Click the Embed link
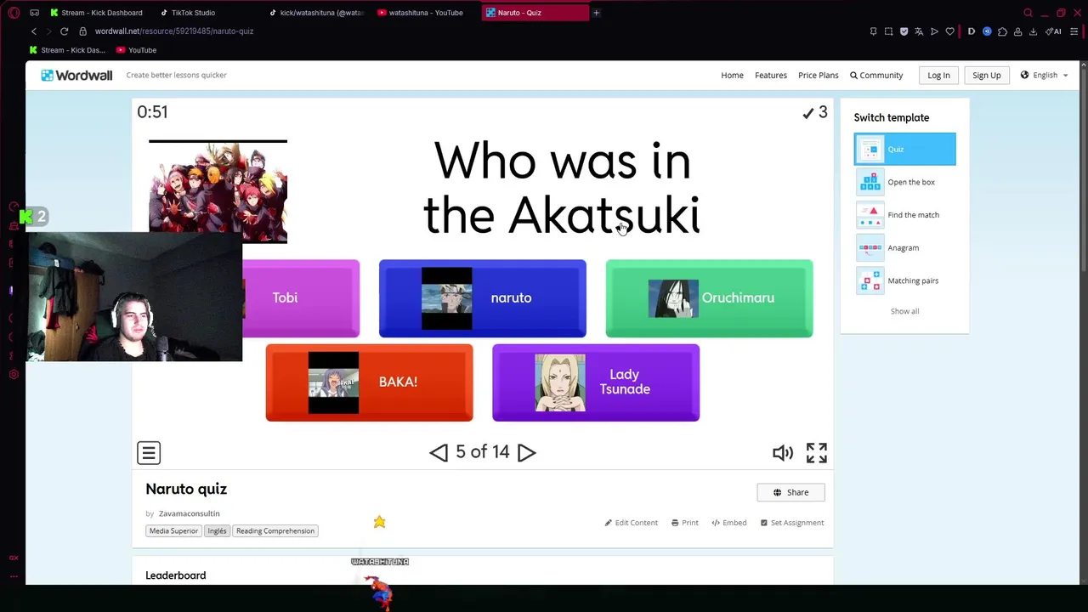This screenshot has width=1088, height=612. 729,523
